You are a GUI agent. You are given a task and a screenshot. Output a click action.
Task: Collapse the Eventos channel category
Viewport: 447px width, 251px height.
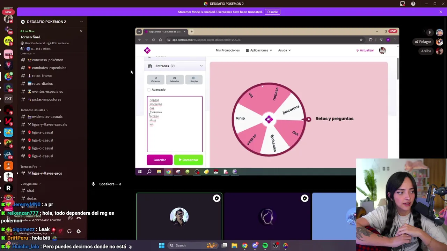[27, 53]
